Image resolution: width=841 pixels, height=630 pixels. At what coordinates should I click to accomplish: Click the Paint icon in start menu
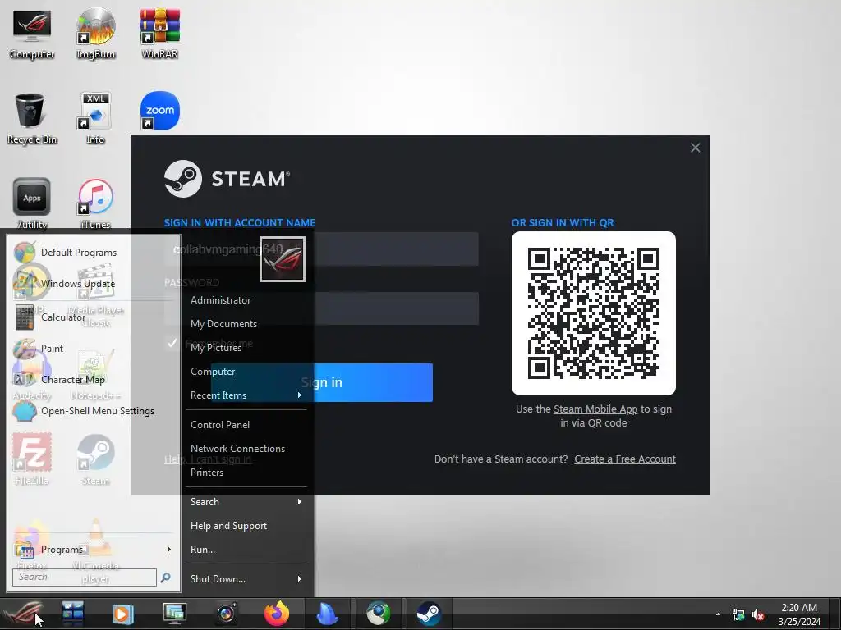24,349
